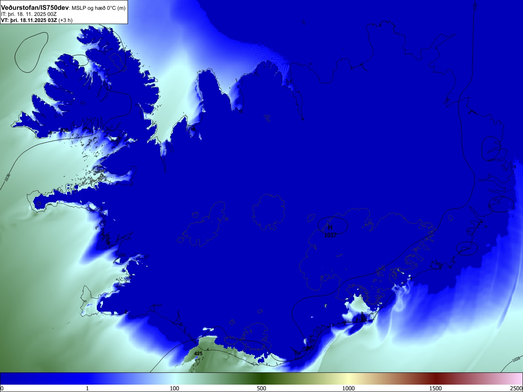Pick the dark red color at 1500 on the scale

pos(436,379)
